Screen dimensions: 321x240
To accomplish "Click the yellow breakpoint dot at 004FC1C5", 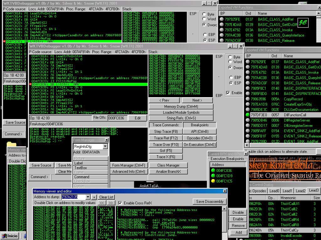I will point(213,181).
